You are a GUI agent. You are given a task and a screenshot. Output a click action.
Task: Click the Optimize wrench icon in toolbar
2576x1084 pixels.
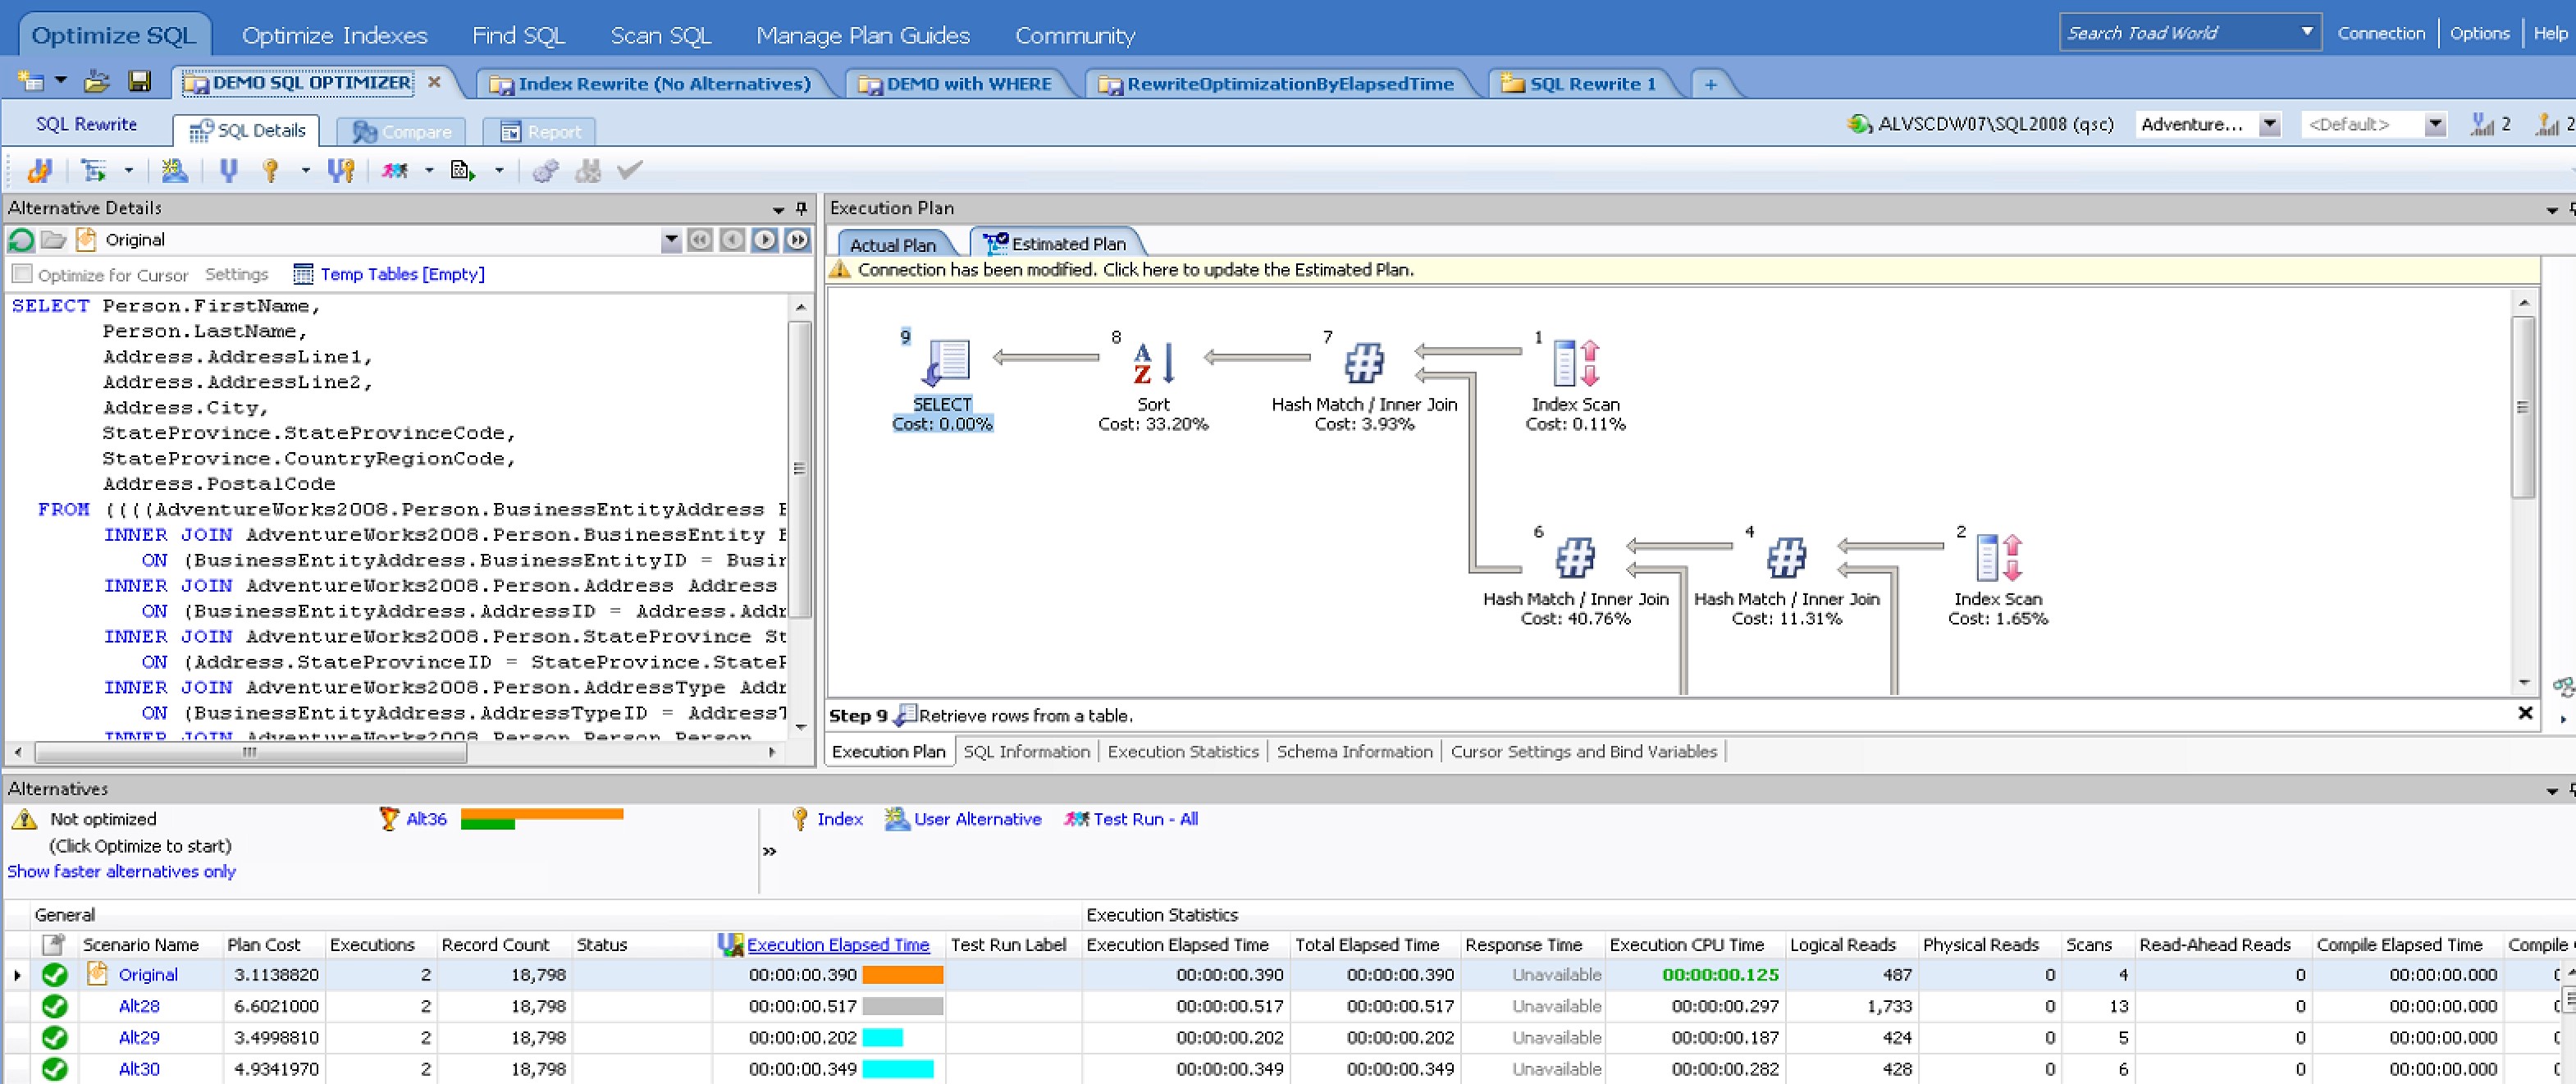40,171
